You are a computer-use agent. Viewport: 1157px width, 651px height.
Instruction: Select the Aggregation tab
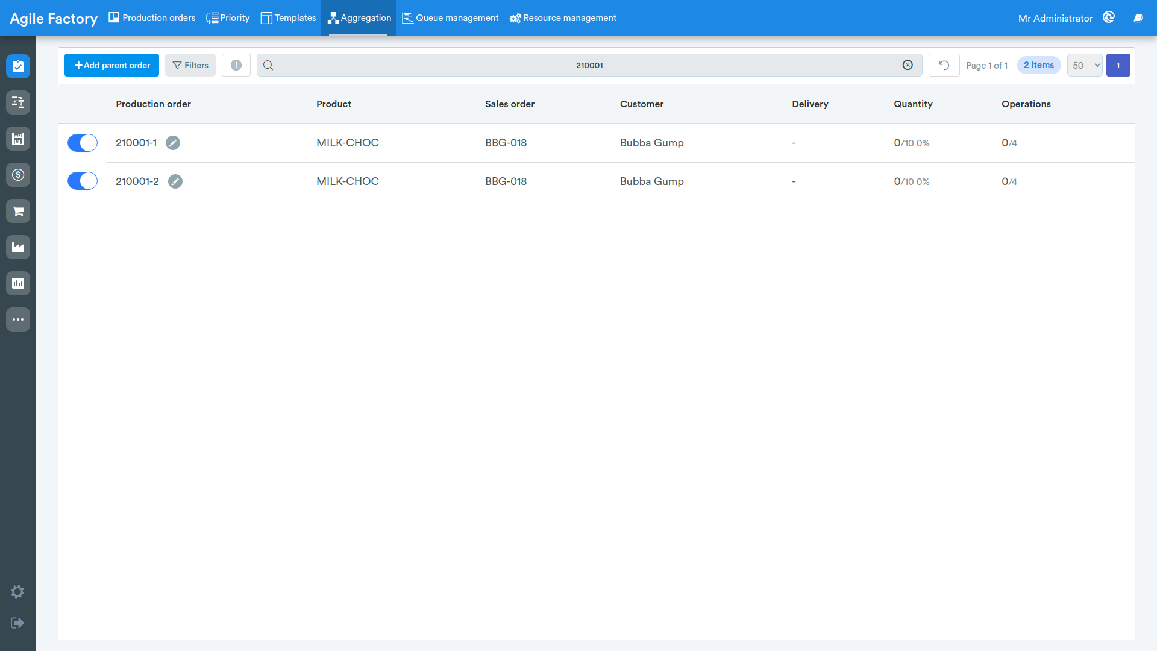(x=359, y=18)
